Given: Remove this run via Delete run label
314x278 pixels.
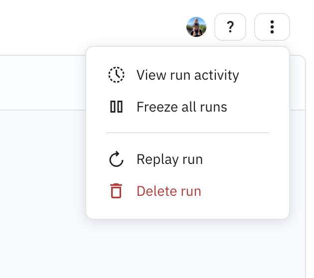Looking at the screenshot, I should click(168, 191).
